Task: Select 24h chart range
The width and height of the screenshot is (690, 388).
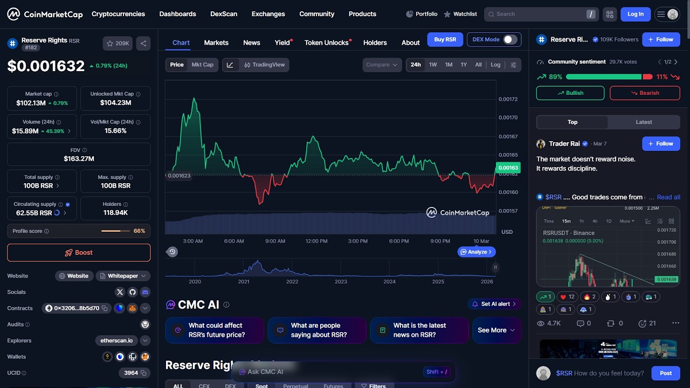Action: pos(416,65)
